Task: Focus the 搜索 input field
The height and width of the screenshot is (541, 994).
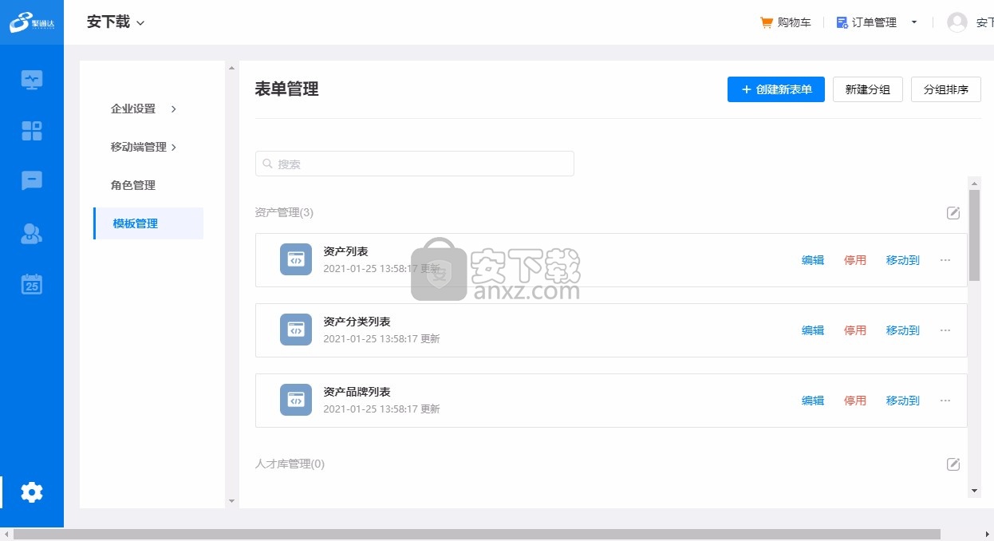Action: point(415,164)
